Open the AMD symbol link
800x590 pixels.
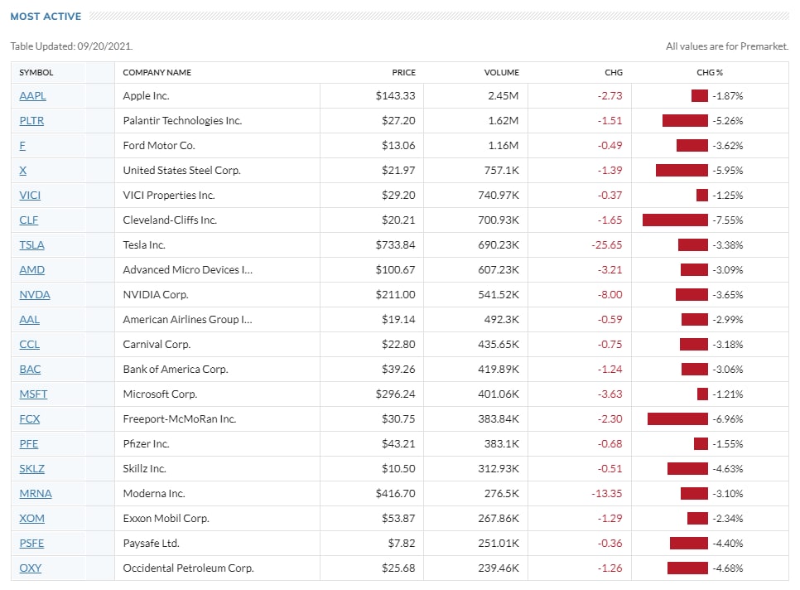(32, 270)
